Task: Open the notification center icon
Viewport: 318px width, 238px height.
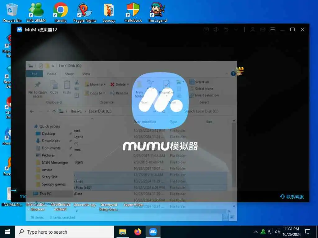Action: tap(308, 232)
